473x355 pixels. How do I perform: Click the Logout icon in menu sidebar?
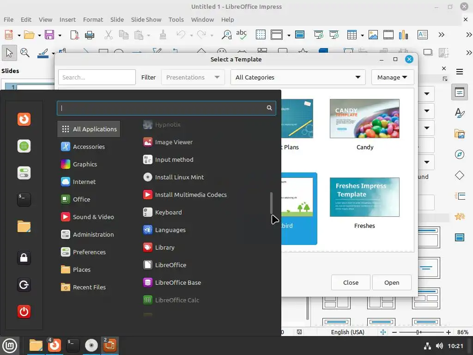24,285
